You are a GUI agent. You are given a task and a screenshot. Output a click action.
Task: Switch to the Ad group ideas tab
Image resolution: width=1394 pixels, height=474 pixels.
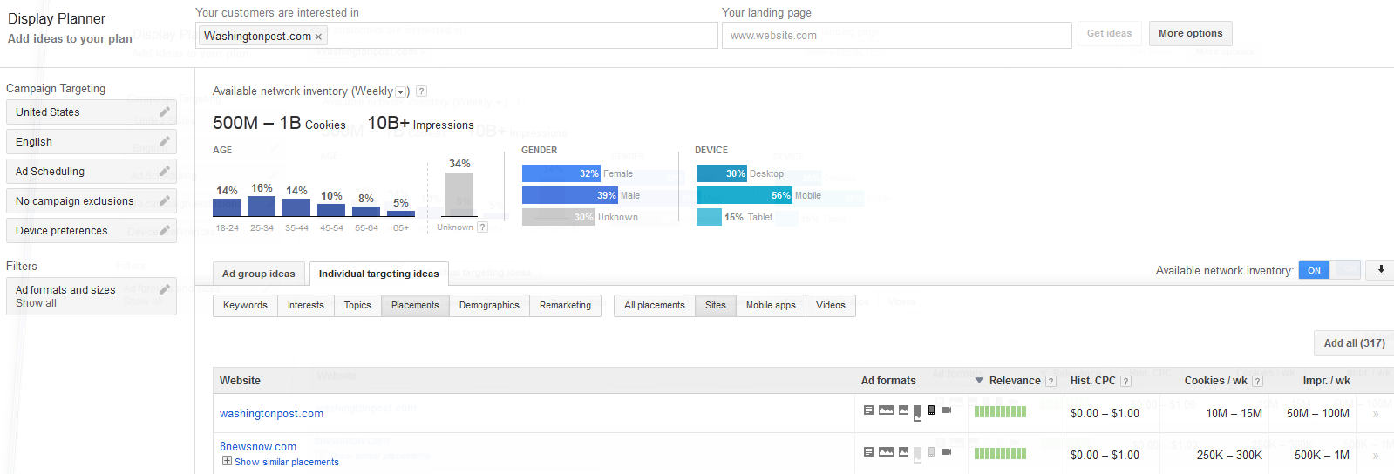(x=259, y=274)
